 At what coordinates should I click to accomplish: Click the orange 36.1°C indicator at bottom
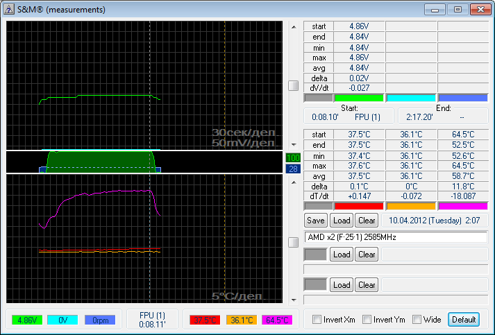242,320
